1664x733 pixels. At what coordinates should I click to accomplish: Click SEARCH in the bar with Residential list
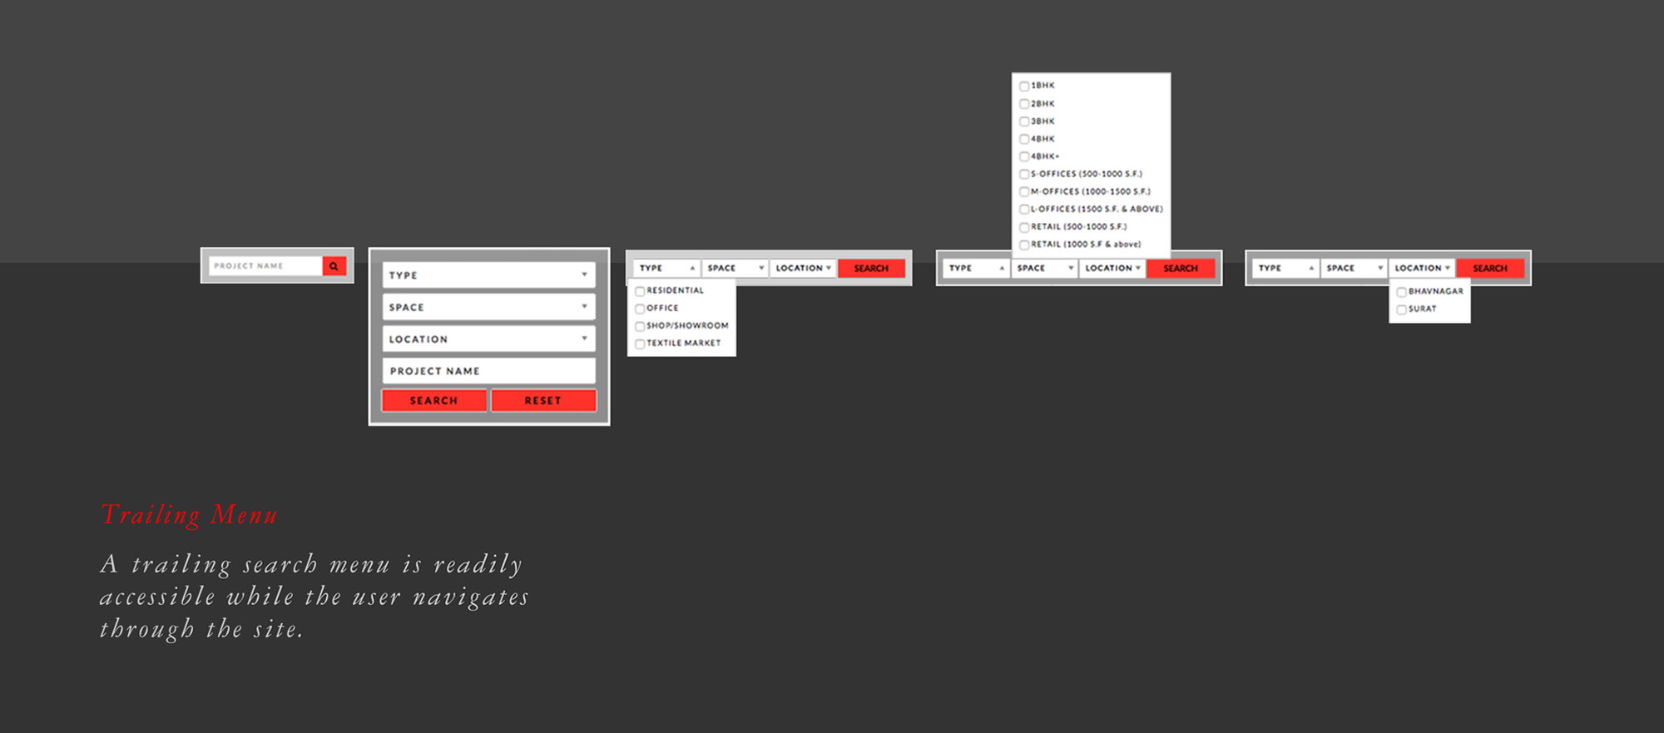[x=871, y=268]
